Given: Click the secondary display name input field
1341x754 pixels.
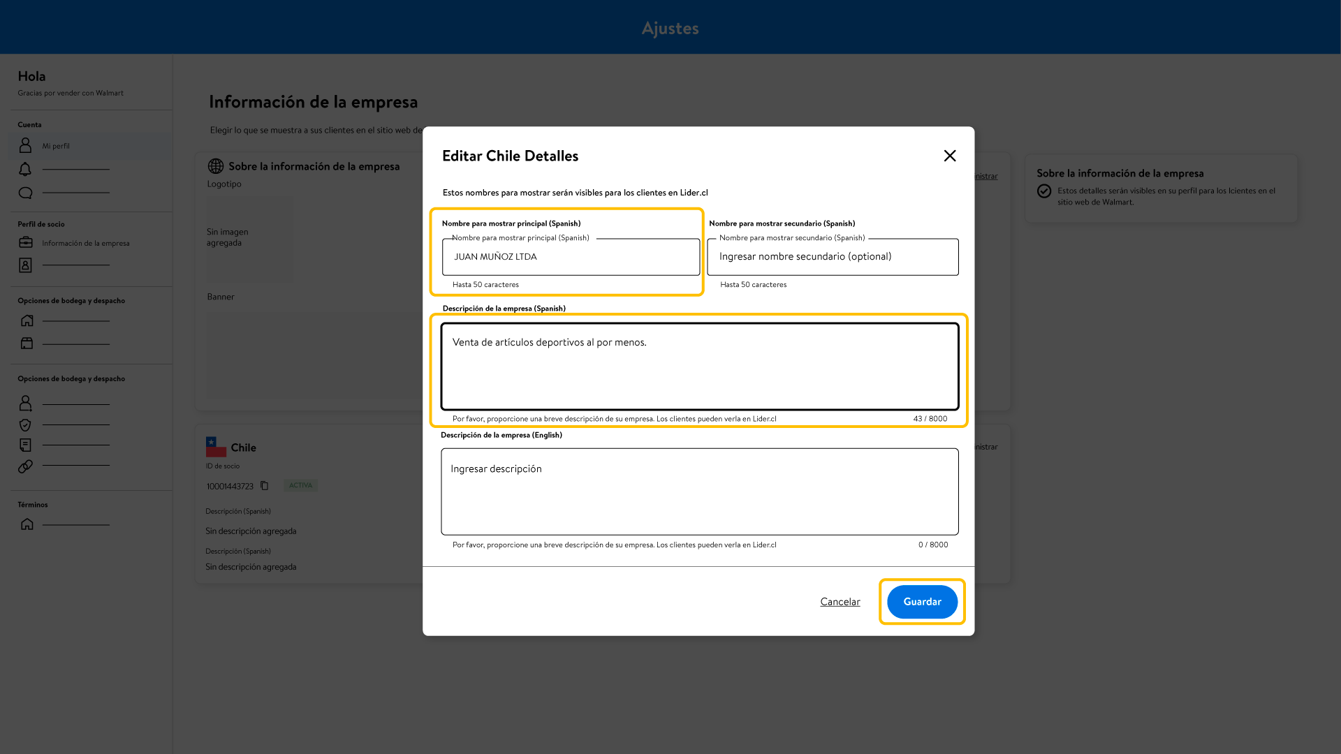Looking at the screenshot, I should click(832, 257).
